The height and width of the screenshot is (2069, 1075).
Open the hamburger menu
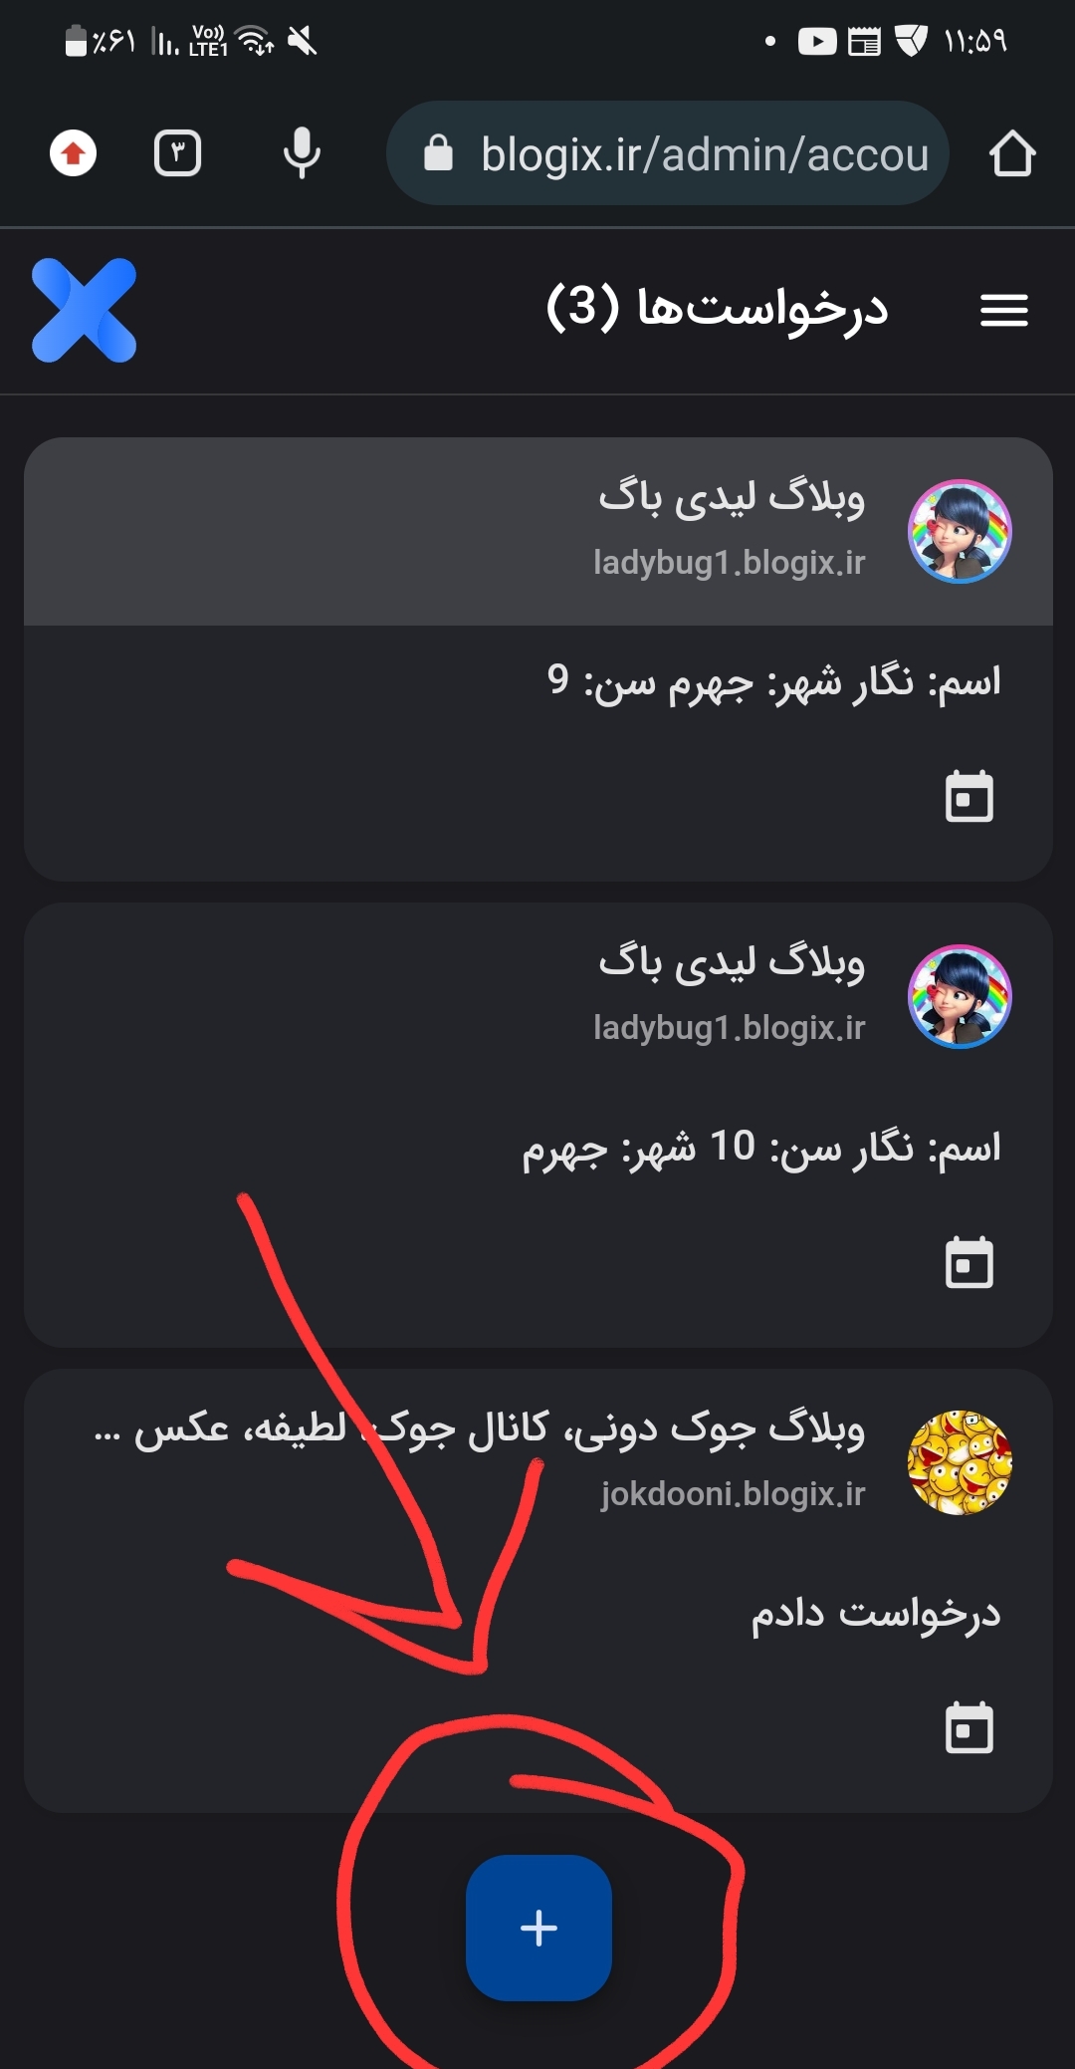pos(1003,310)
